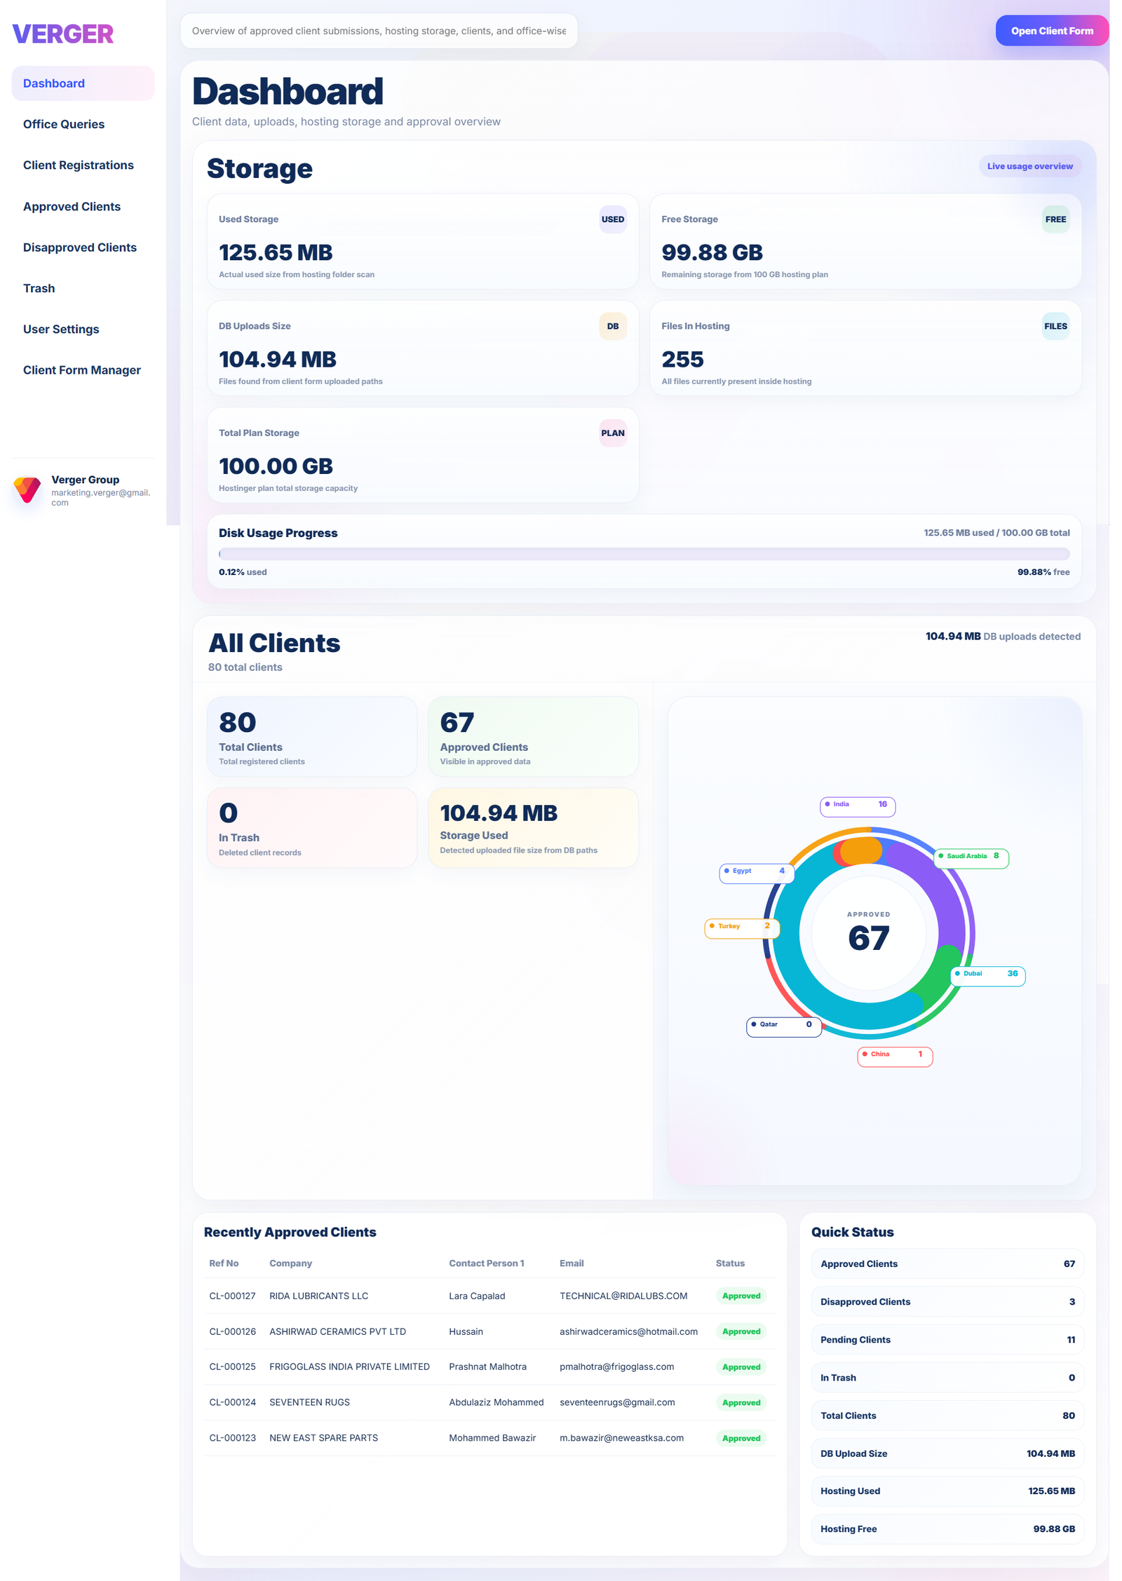Click Quick Status In Trash row

click(947, 1378)
